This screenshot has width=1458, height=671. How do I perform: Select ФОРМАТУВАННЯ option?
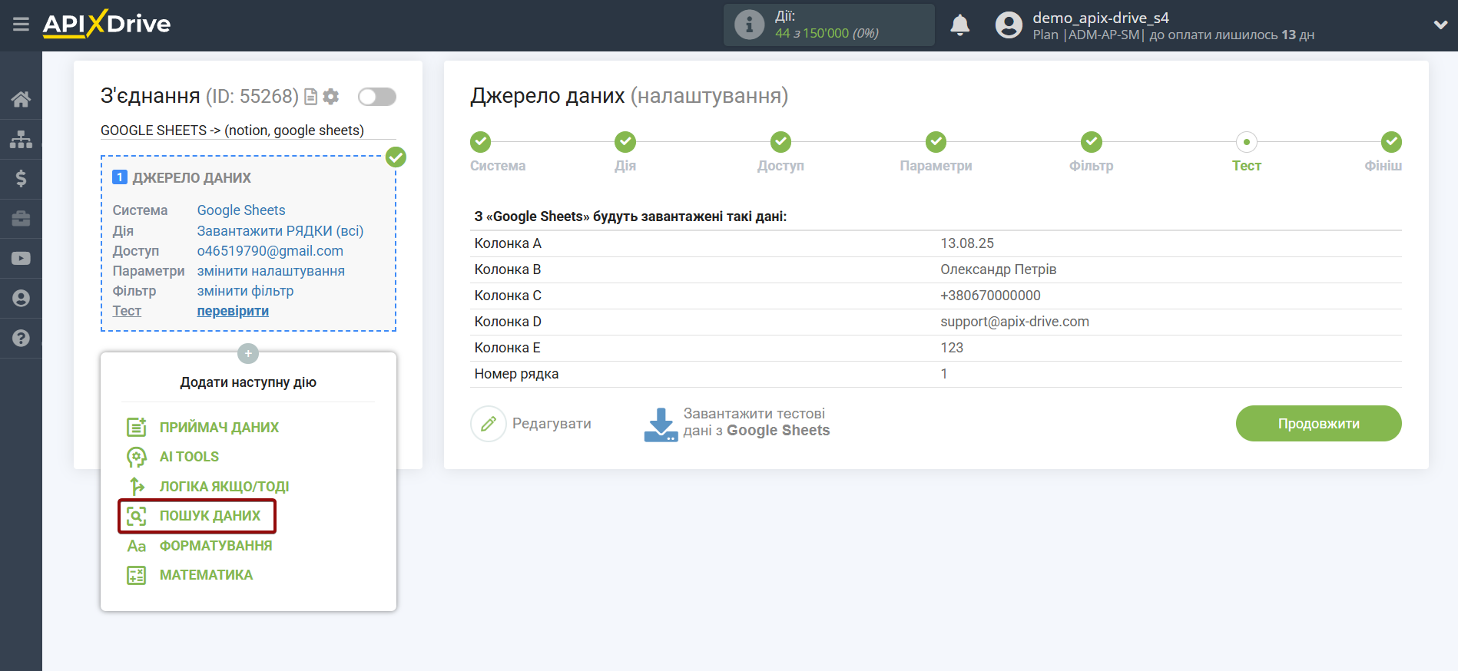coord(216,546)
